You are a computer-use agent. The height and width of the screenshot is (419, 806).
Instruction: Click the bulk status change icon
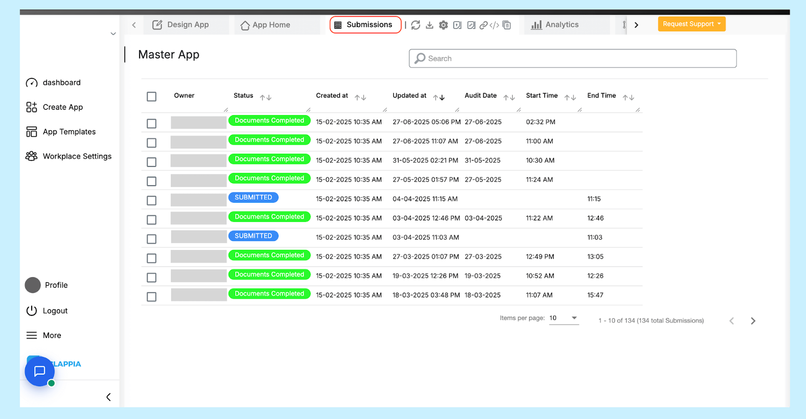(x=457, y=25)
